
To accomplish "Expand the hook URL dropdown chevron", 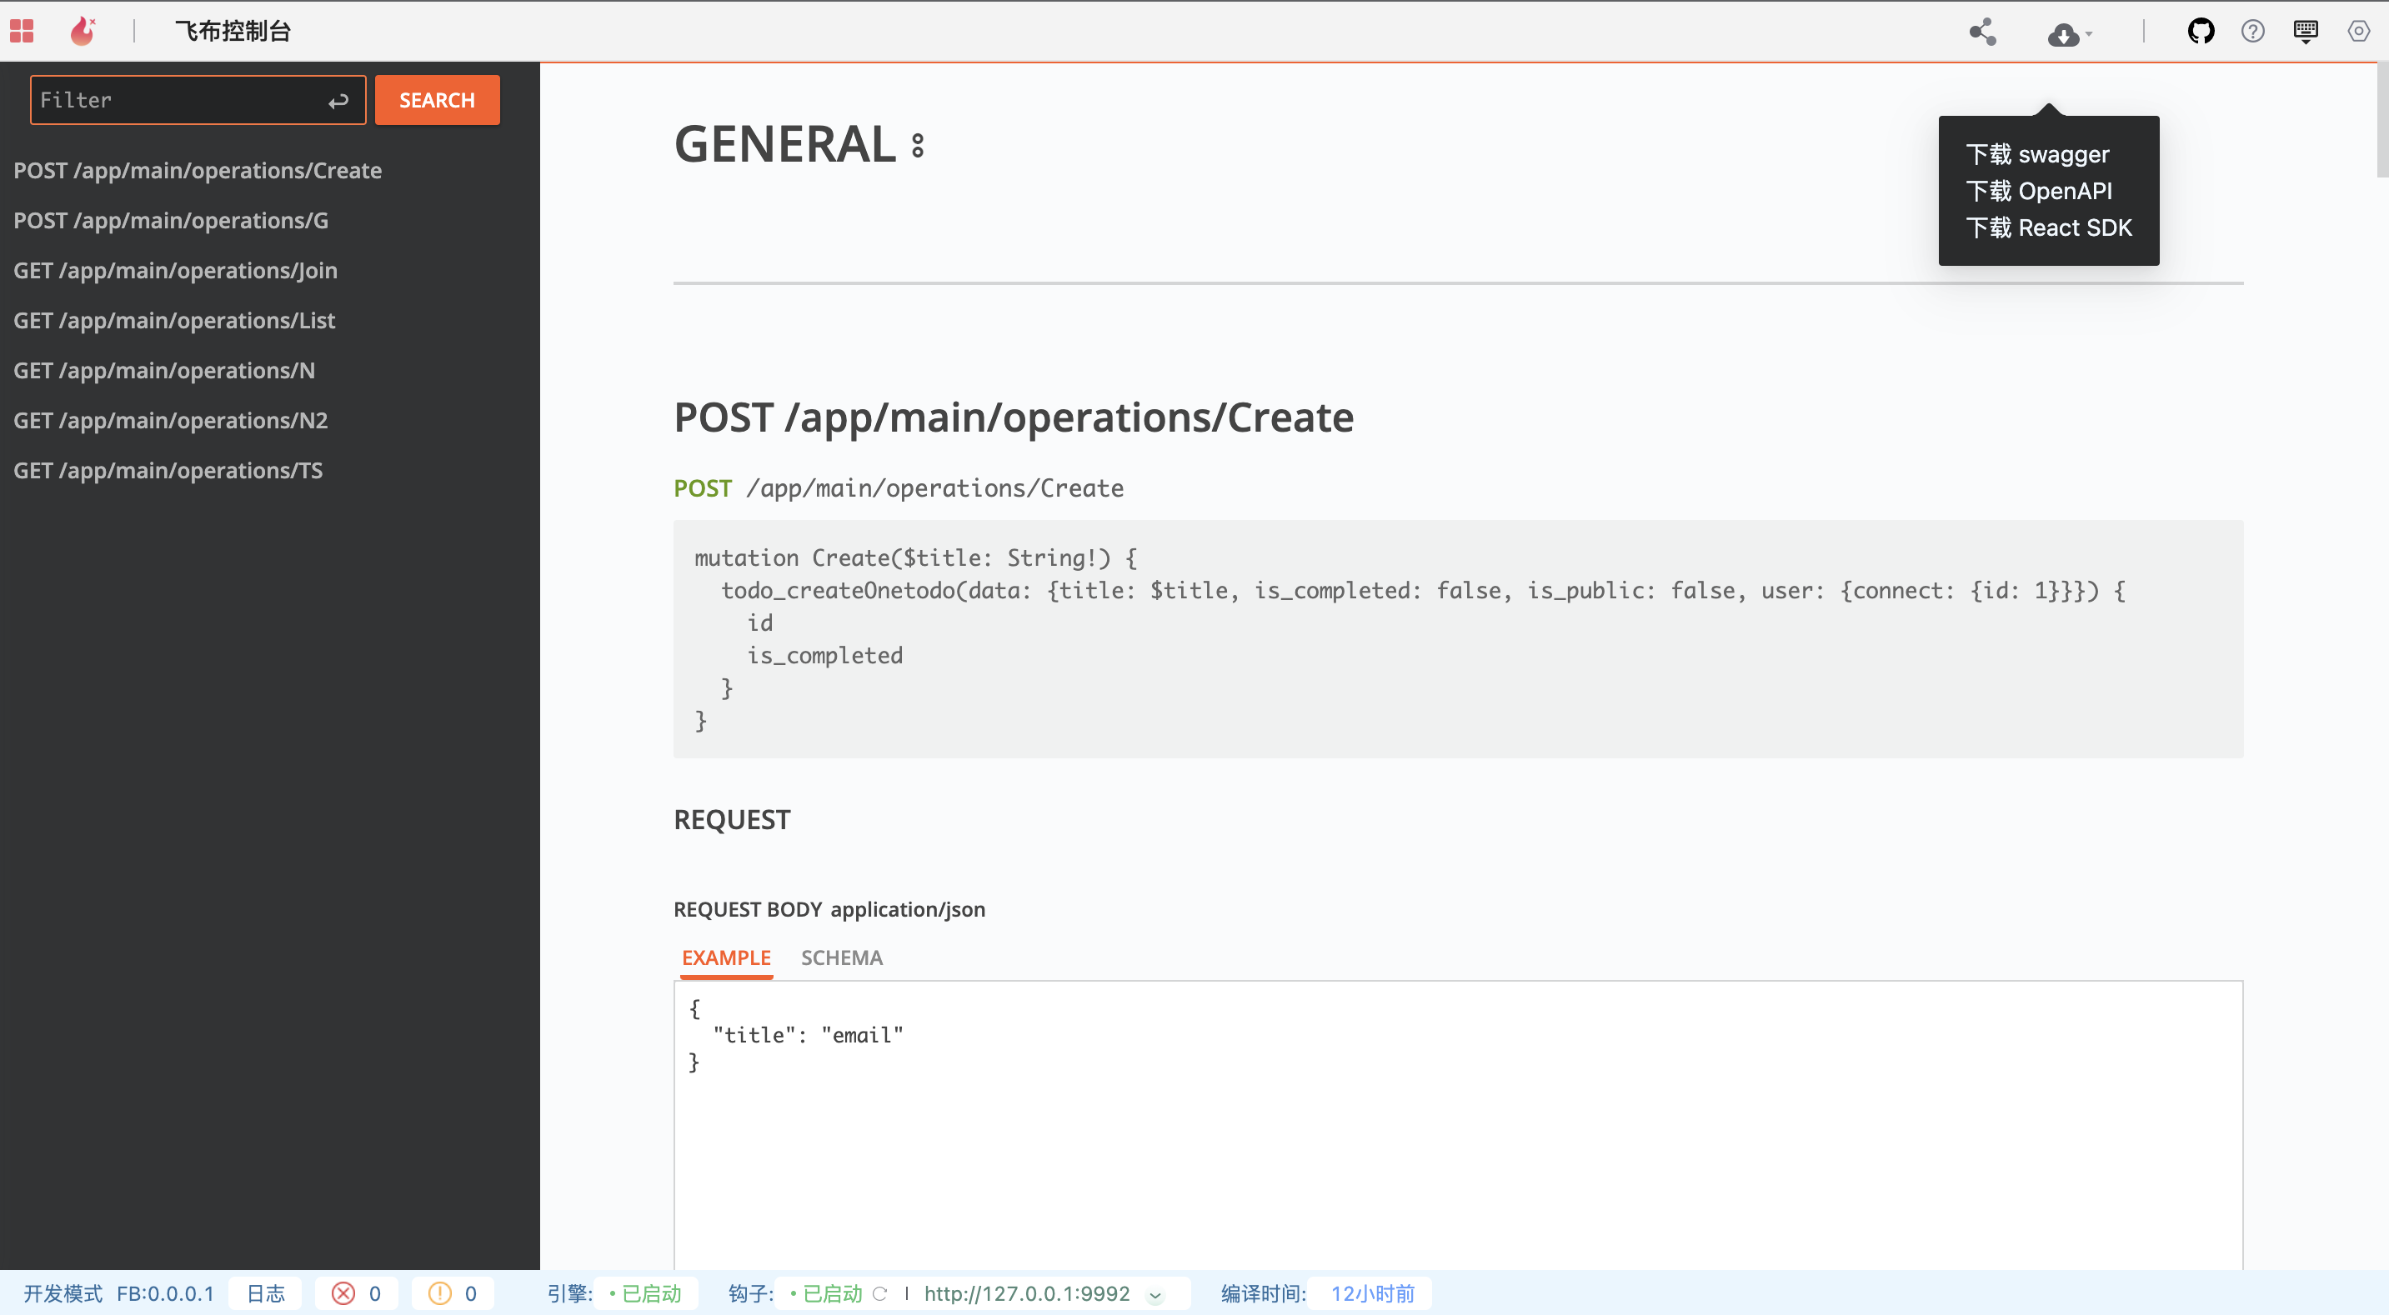I will [1155, 1295].
